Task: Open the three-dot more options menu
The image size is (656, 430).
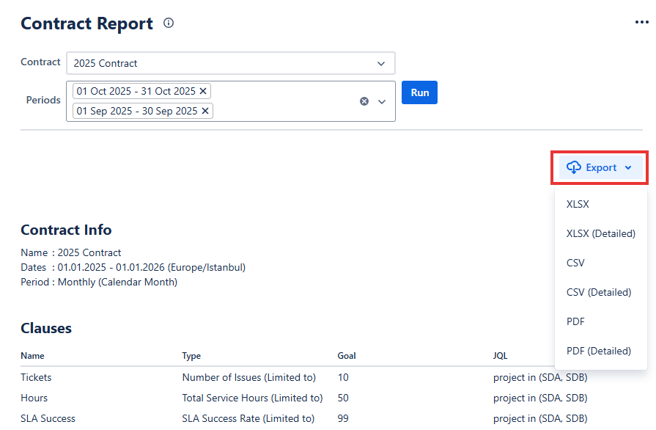Action: pos(641,23)
